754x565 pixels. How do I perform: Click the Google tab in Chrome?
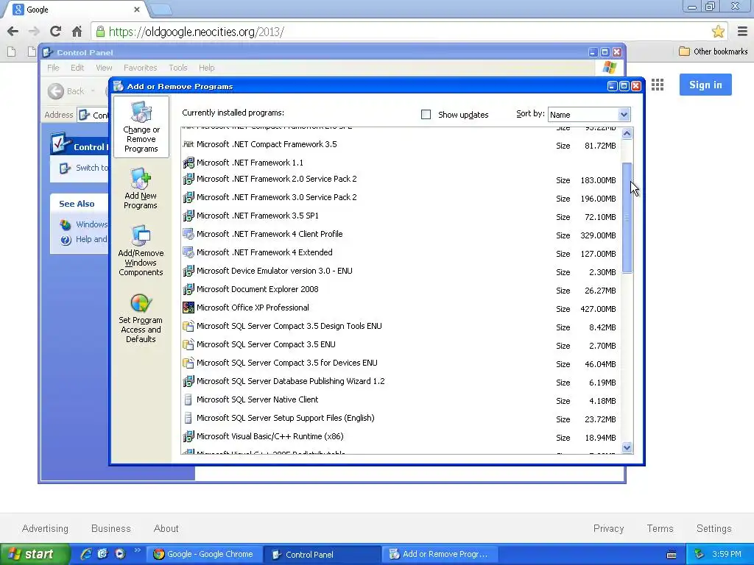point(77,9)
